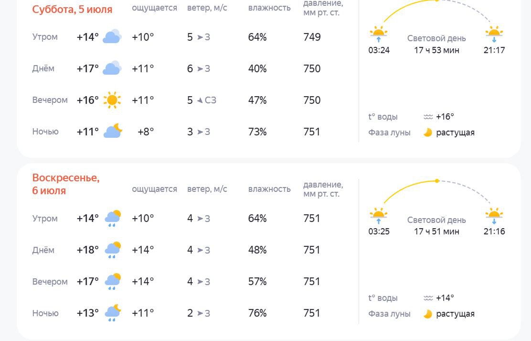Click Sunday's water temperature wave icon +14°
This screenshot has width=531, height=341.
(x=428, y=298)
